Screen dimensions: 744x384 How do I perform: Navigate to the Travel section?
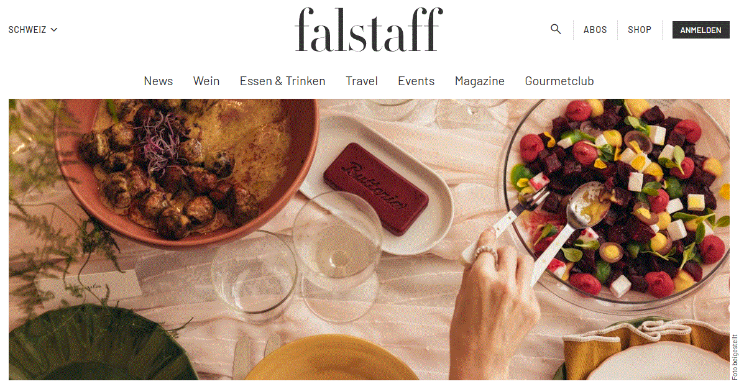point(362,81)
